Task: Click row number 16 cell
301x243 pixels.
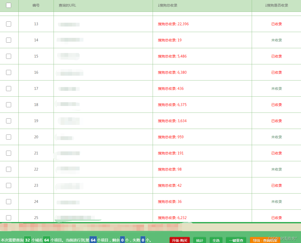Action: pos(36,72)
